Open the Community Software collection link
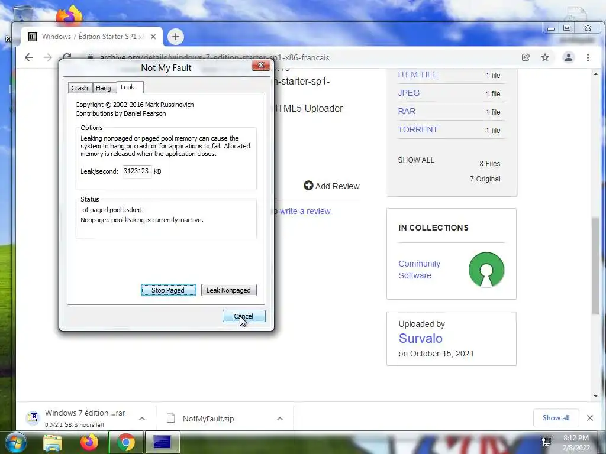The image size is (606, 454). [420, 270]
